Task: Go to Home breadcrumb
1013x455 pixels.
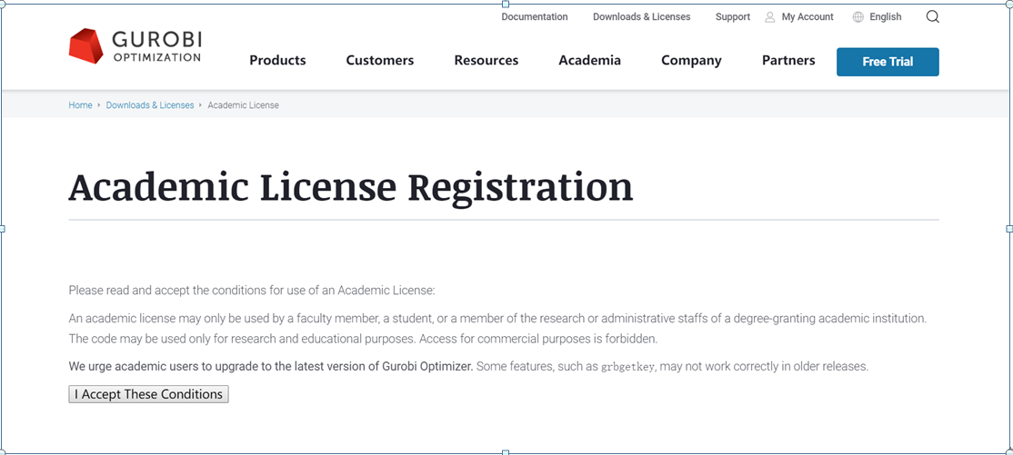Action: 80,105
